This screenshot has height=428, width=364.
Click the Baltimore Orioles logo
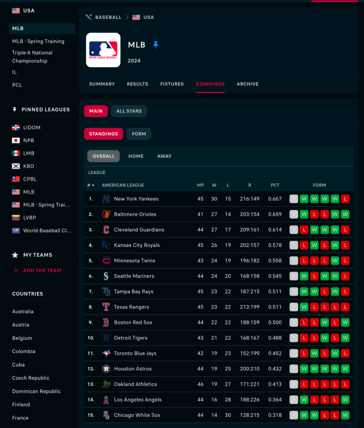pyautogui.click(x=106, y=214)
